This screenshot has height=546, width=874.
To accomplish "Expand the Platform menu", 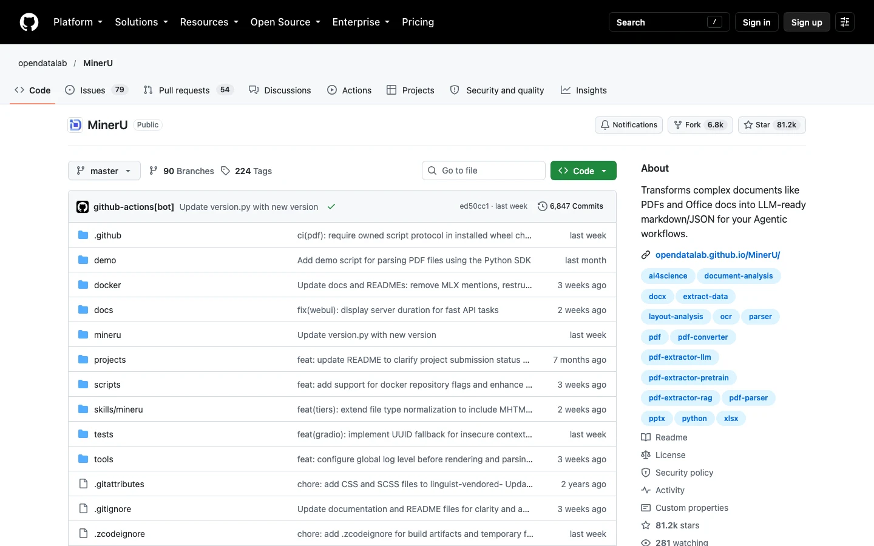I will click(x=78, y=22).
